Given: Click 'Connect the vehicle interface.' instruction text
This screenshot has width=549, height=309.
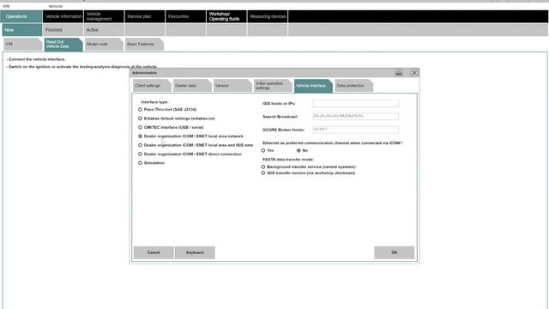Looking at the screenshot, I should tap(37, 59).
